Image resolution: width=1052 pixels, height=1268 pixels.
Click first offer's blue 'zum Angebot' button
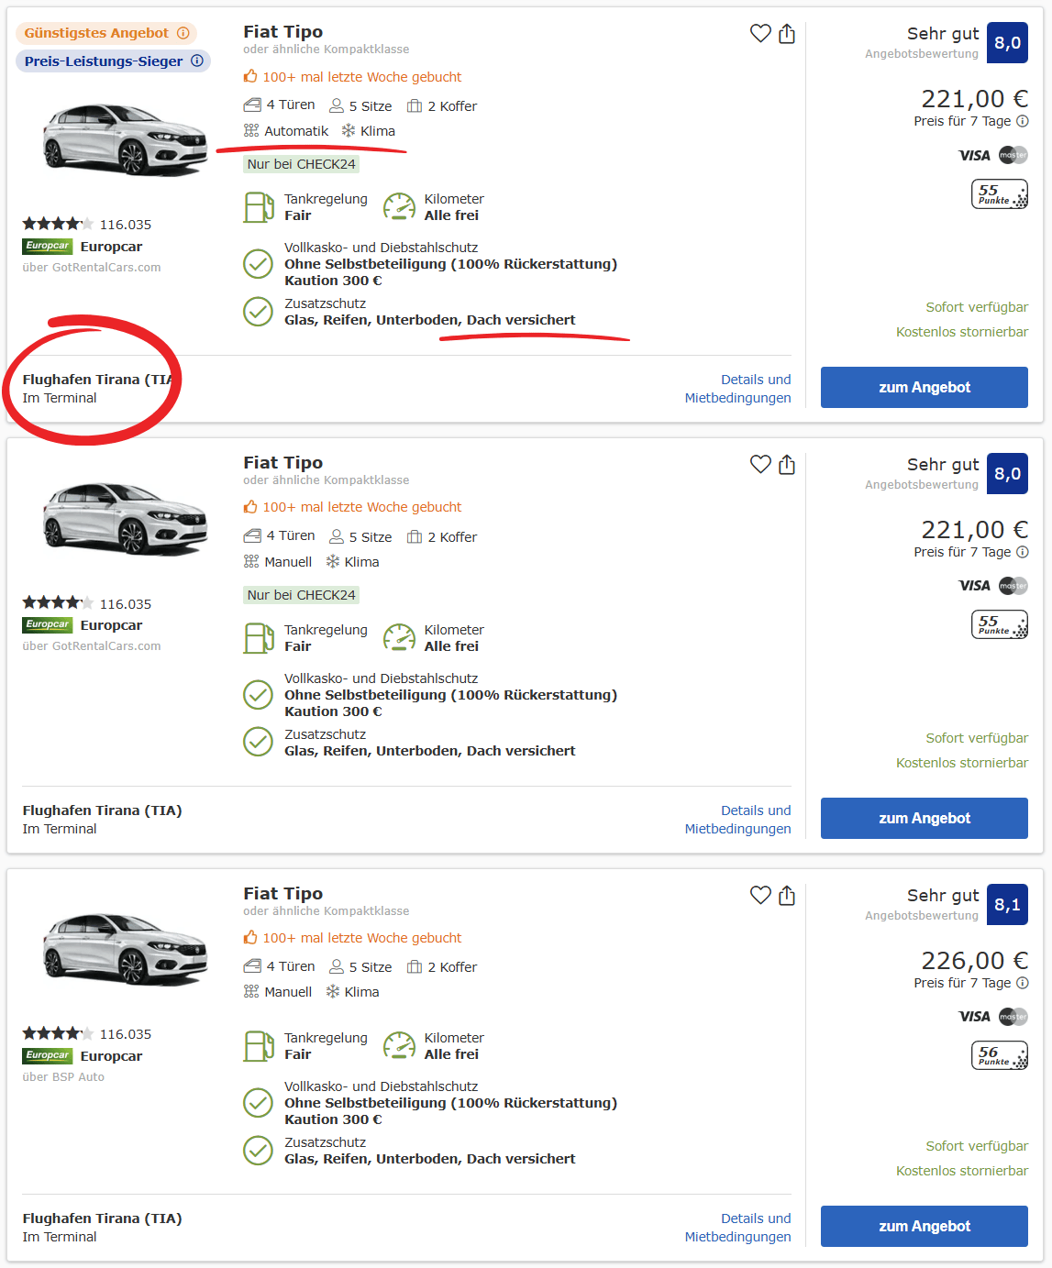[x=924, y=387]
